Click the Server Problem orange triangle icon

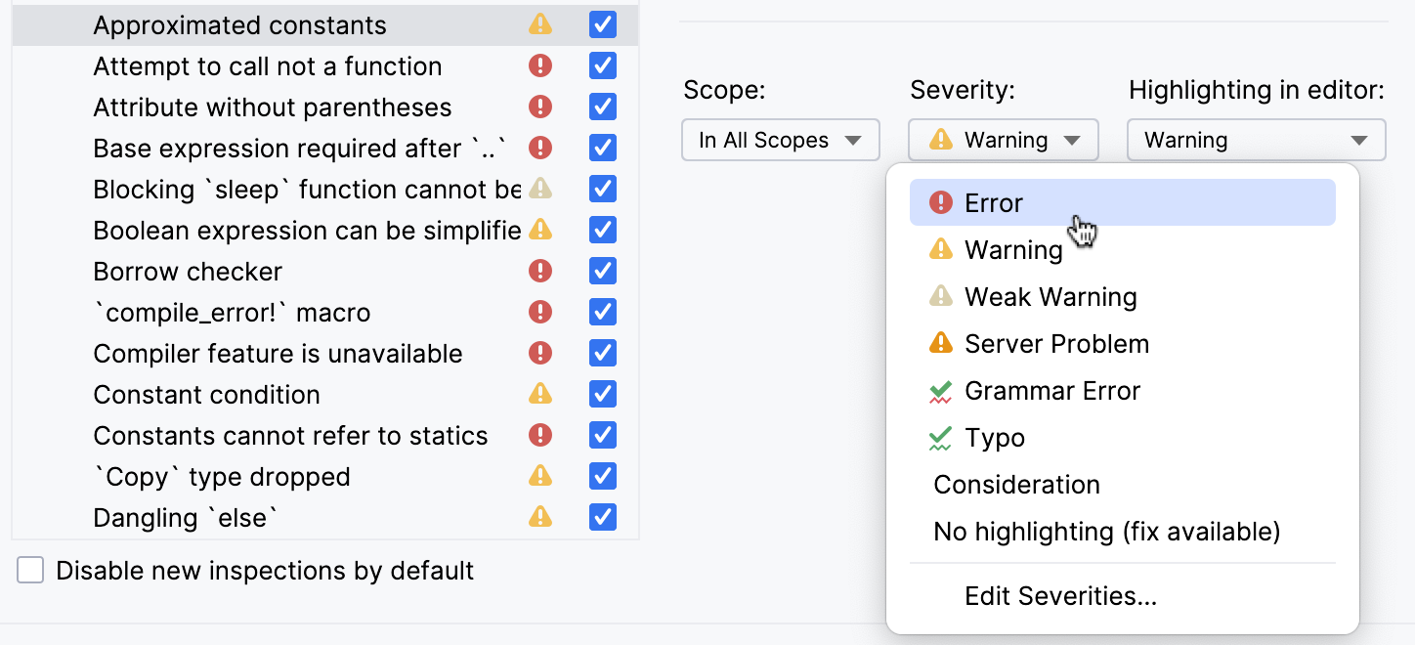coord(941,343)
